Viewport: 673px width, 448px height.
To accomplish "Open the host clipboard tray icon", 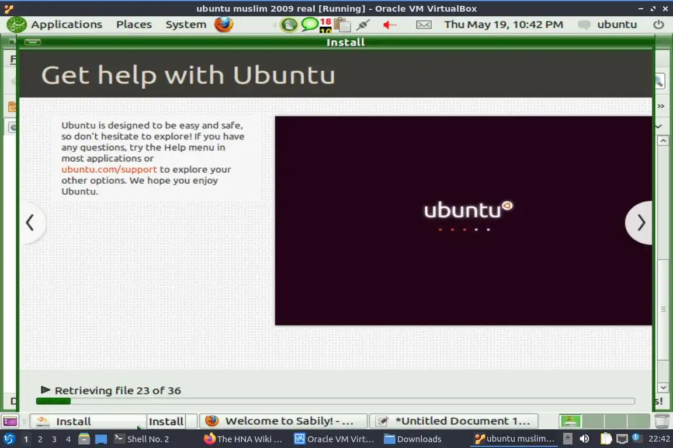I will click(x=606, y=439).
